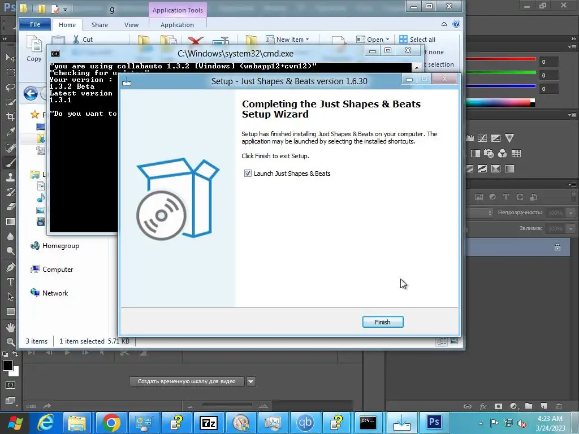This screenshot has width=579, height=434.
Task: Select the Move tool in Photoshop
Action: tap(10, 58)
